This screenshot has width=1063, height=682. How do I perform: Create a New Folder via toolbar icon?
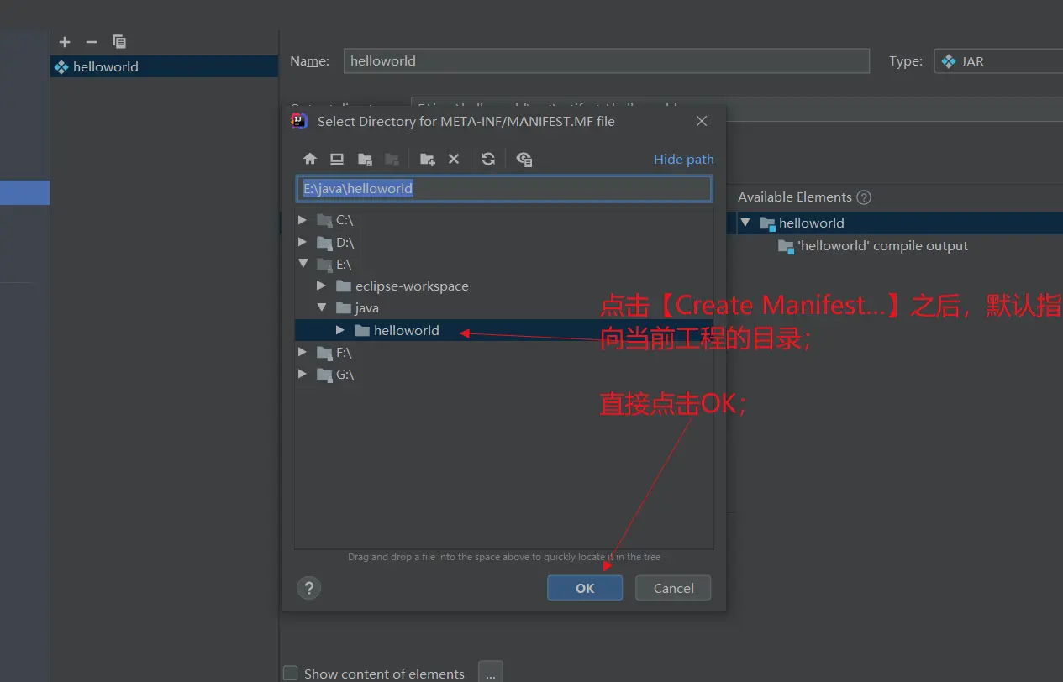pyautogui.click(x=428, y=159)
